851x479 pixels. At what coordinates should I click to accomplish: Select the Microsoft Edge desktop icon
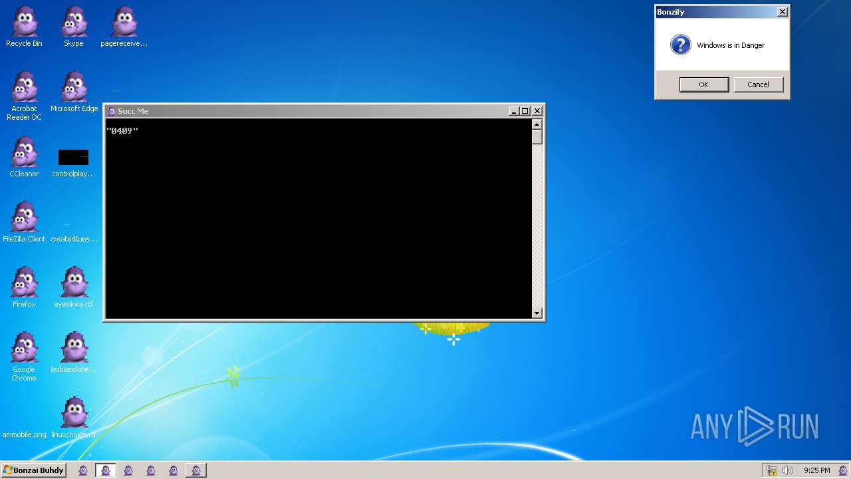click(x=74, y=92)
